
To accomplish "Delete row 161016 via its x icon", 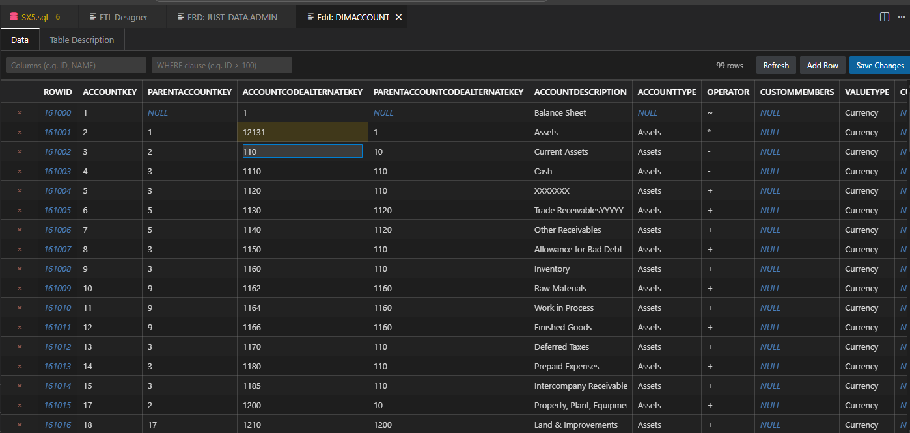I will [20, 425].
